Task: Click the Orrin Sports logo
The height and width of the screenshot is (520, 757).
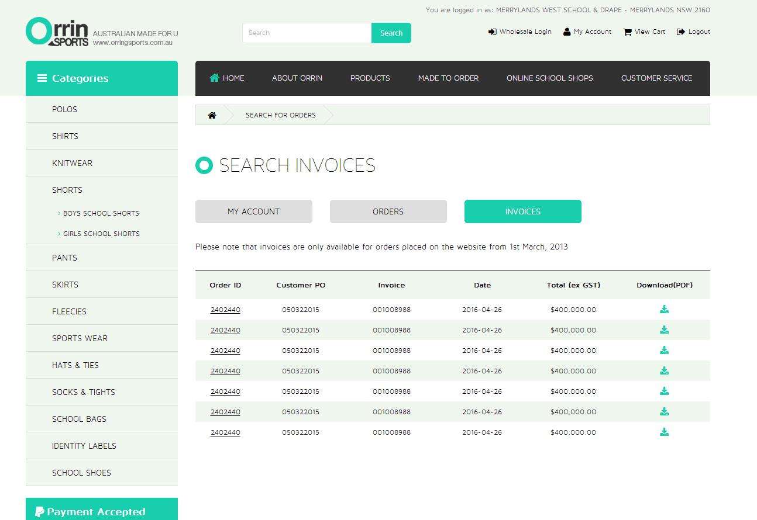Action: tap(57, 32)
